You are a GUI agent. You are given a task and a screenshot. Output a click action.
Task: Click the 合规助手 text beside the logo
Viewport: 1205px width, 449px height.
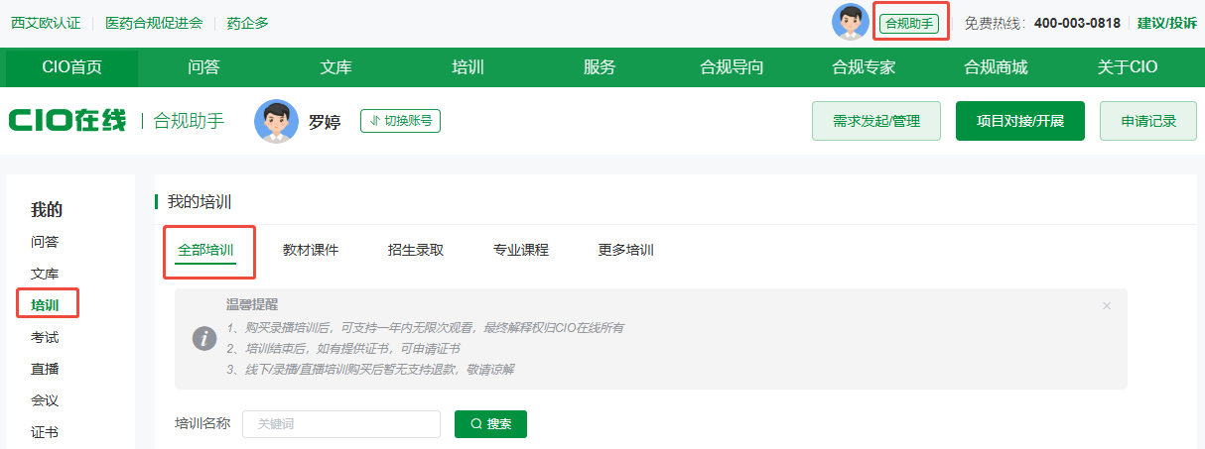click(189, 121)
